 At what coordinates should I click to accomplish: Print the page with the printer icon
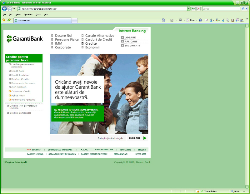point(180,20)
